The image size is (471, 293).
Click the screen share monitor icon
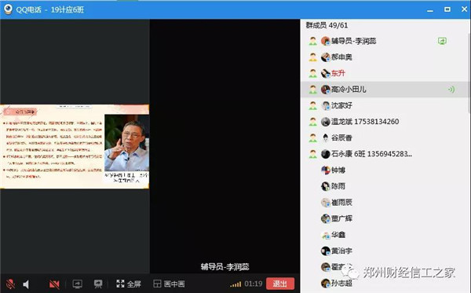pos(78,284)
